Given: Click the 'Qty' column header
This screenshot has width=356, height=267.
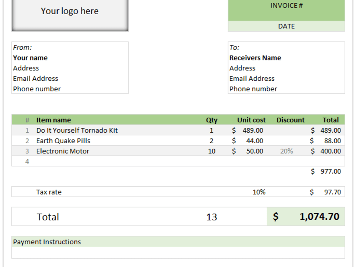Looking at the screenshot, I should 211,120.
